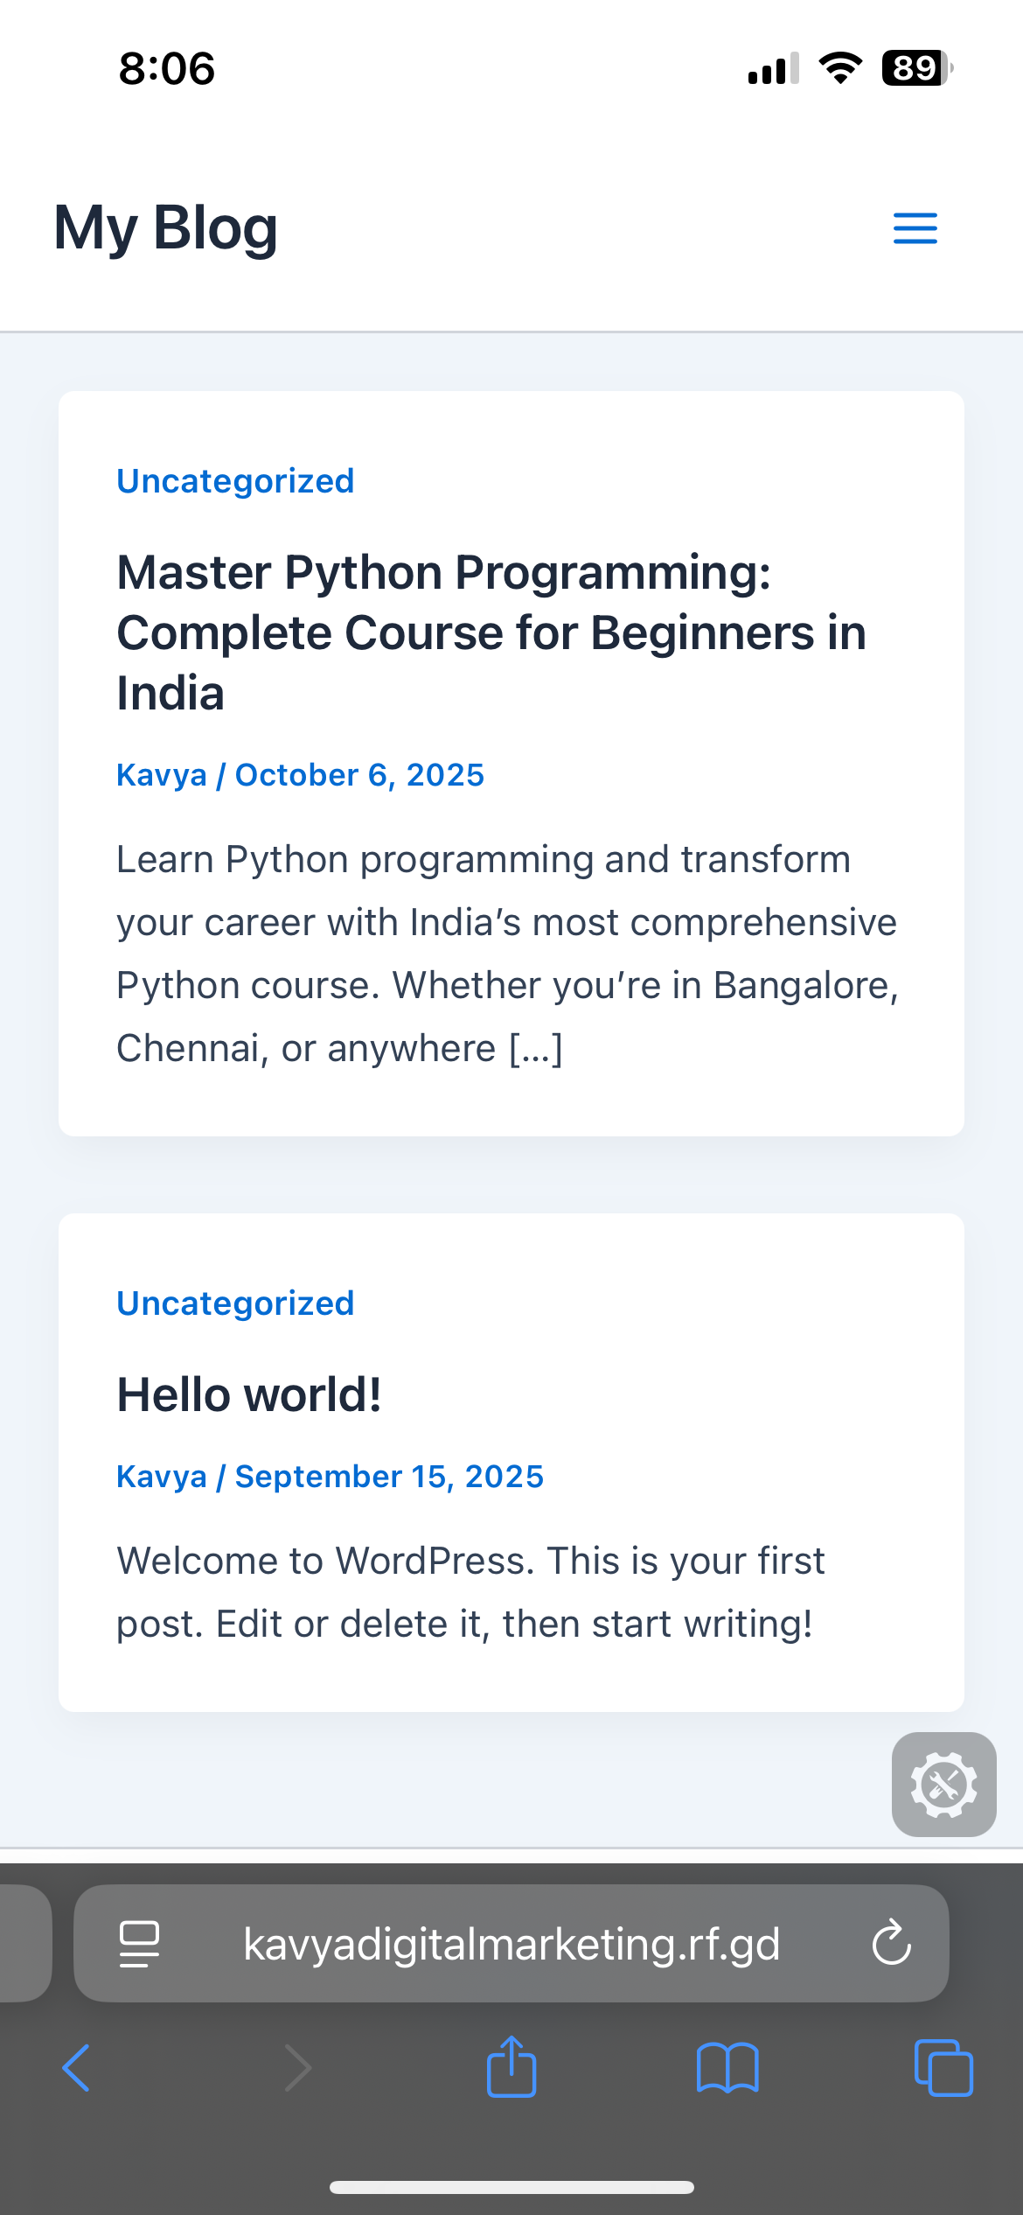This screenshot has width=1023, height=2215.
Task: Open Safari bookmarks book icon
Action: 727,2068
